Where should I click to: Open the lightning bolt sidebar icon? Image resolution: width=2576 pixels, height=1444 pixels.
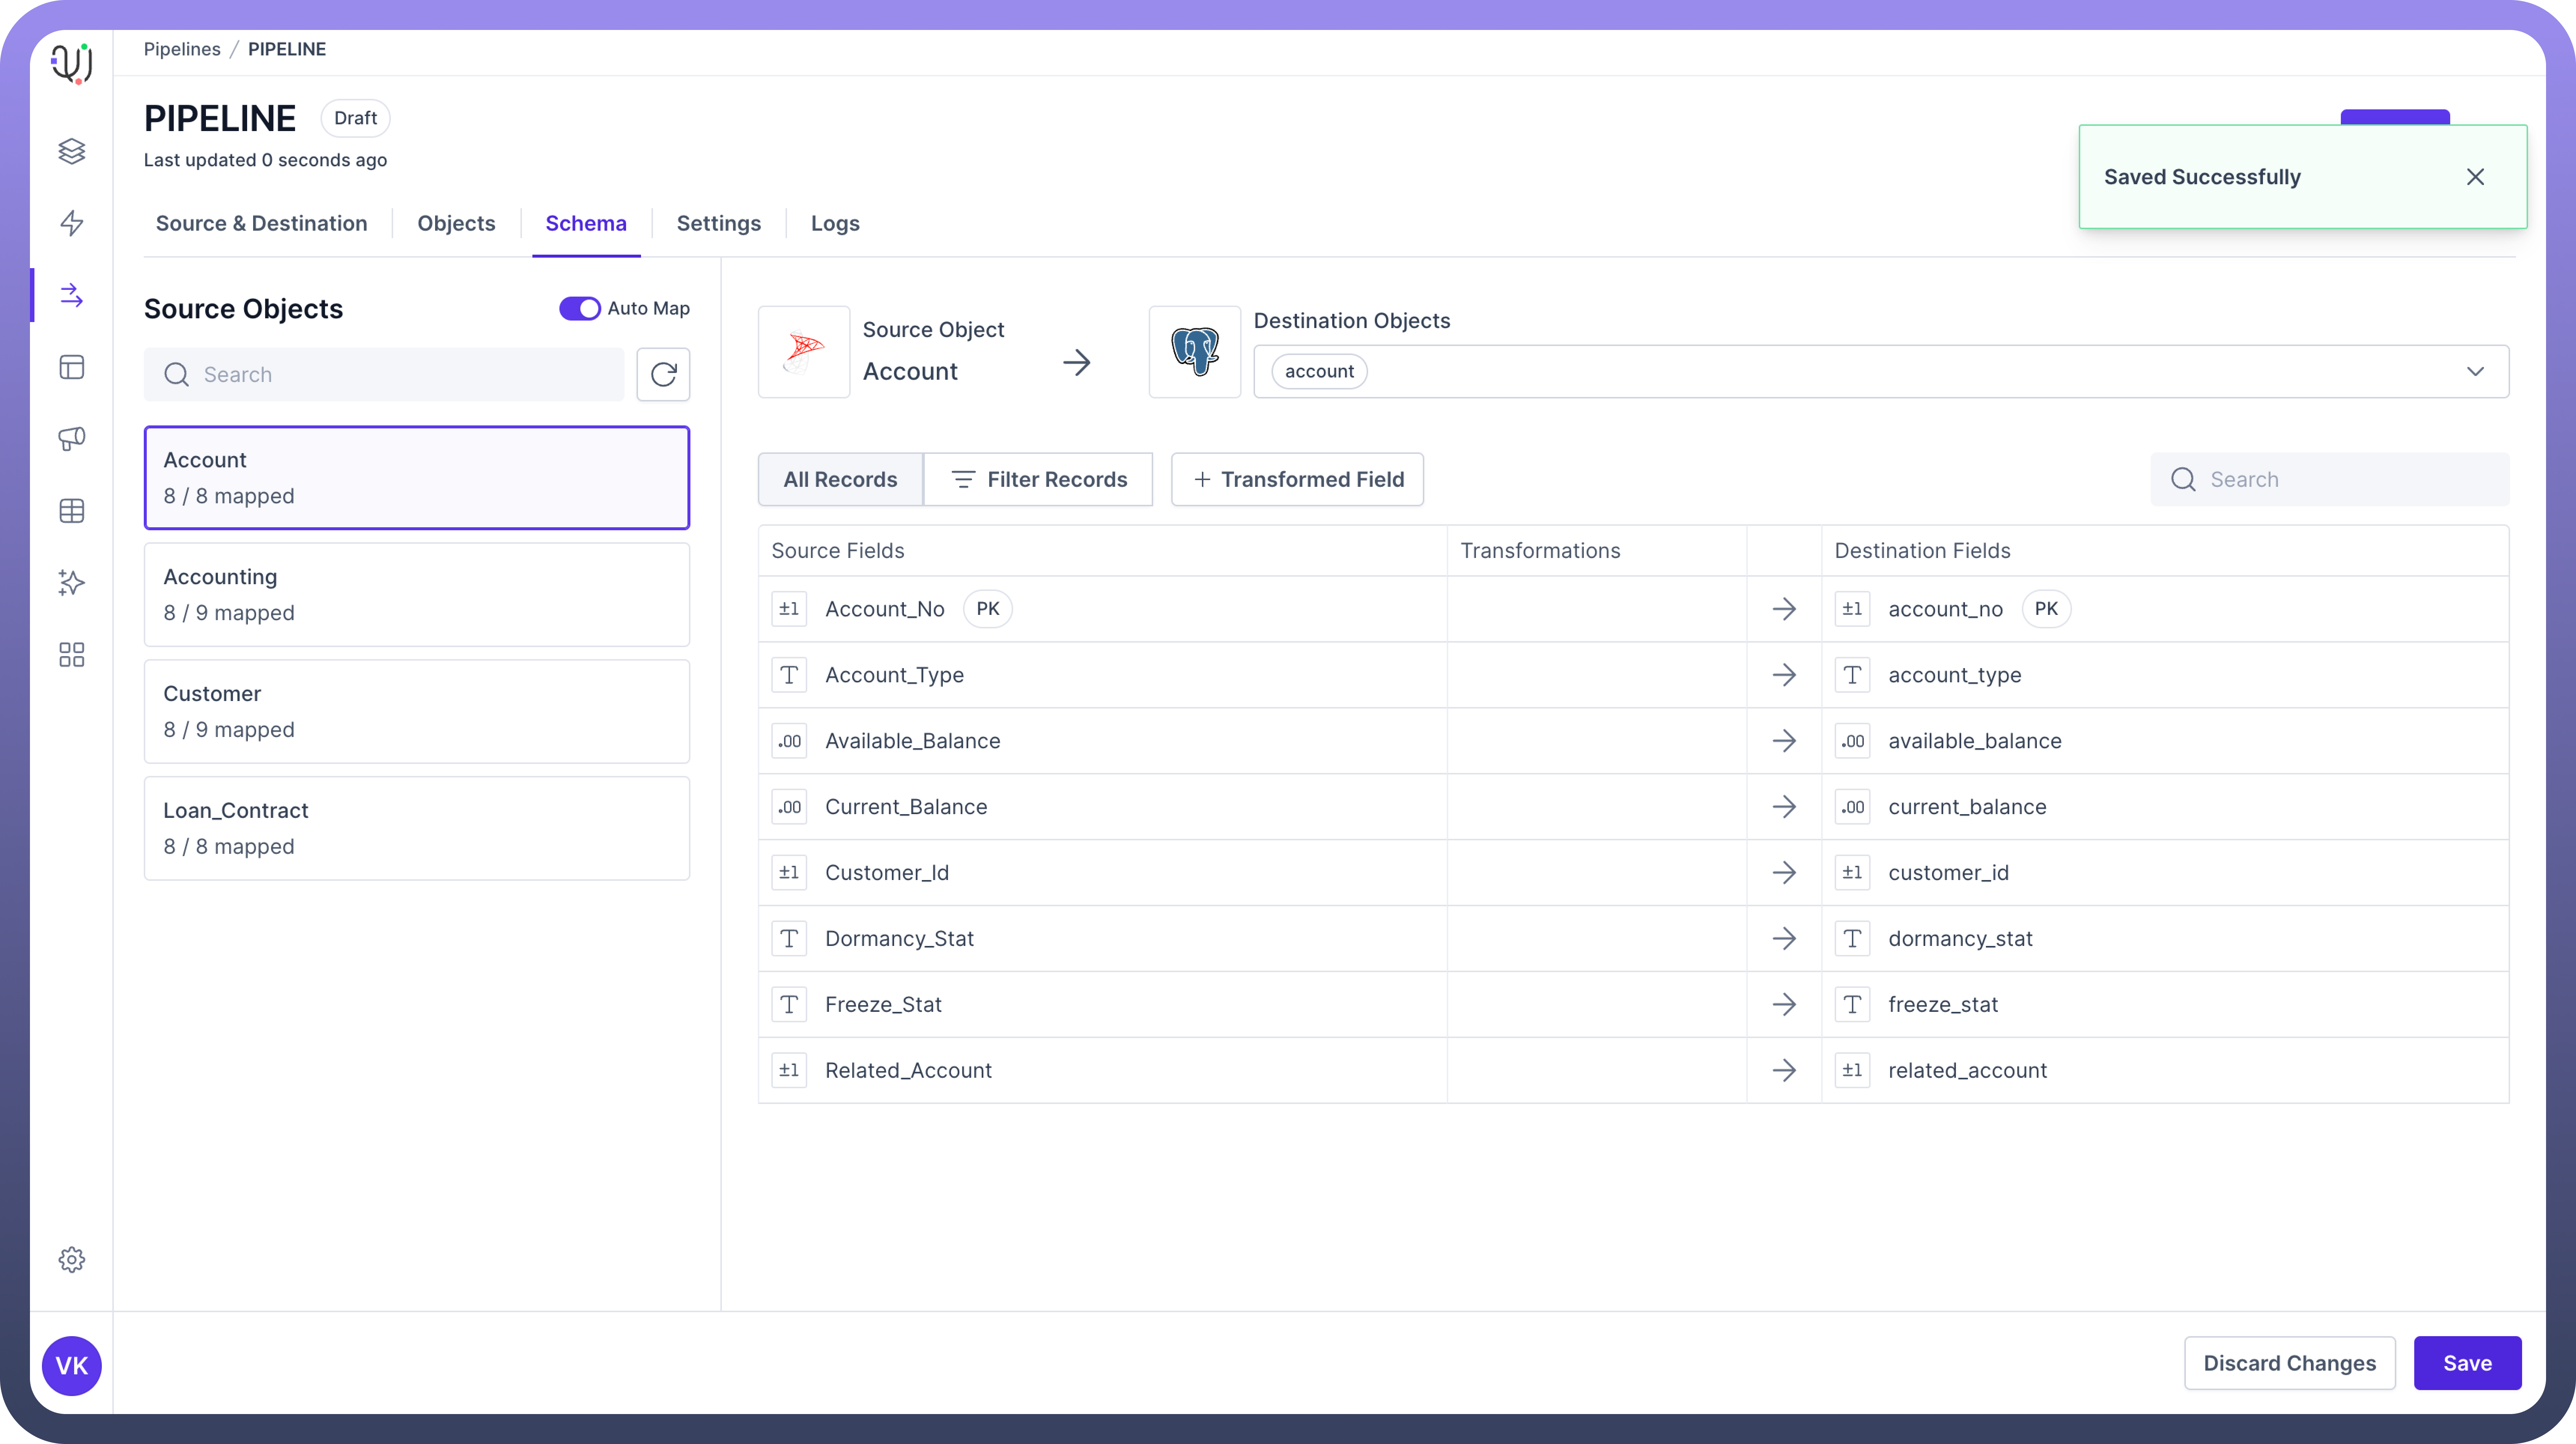tap(71, 223)
